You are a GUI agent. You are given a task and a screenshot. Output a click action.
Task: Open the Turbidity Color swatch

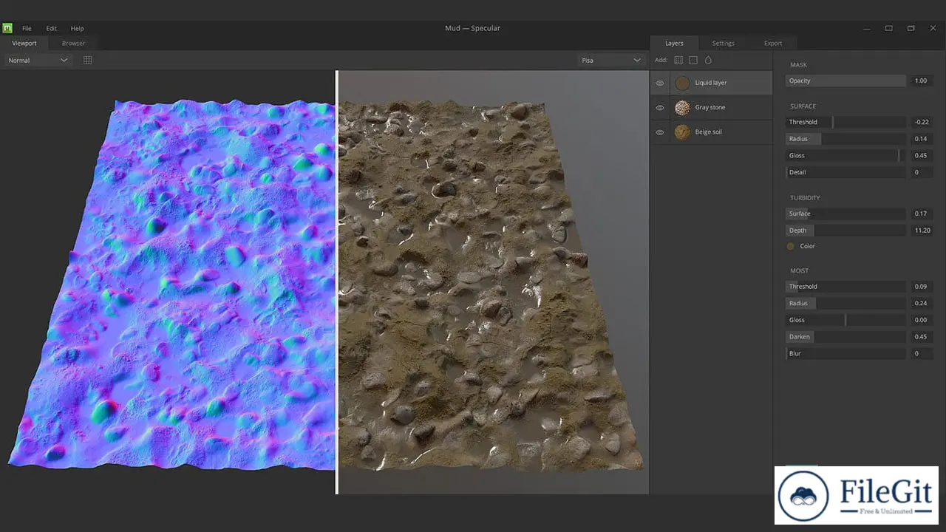791,246
